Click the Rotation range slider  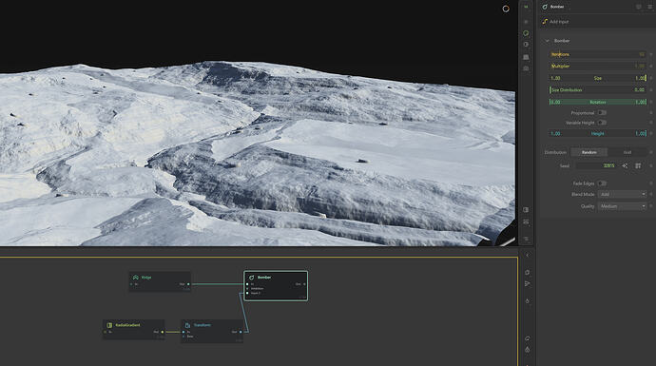(598, 102)
